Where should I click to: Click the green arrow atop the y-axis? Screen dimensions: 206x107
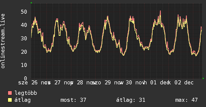pos(31,3)
